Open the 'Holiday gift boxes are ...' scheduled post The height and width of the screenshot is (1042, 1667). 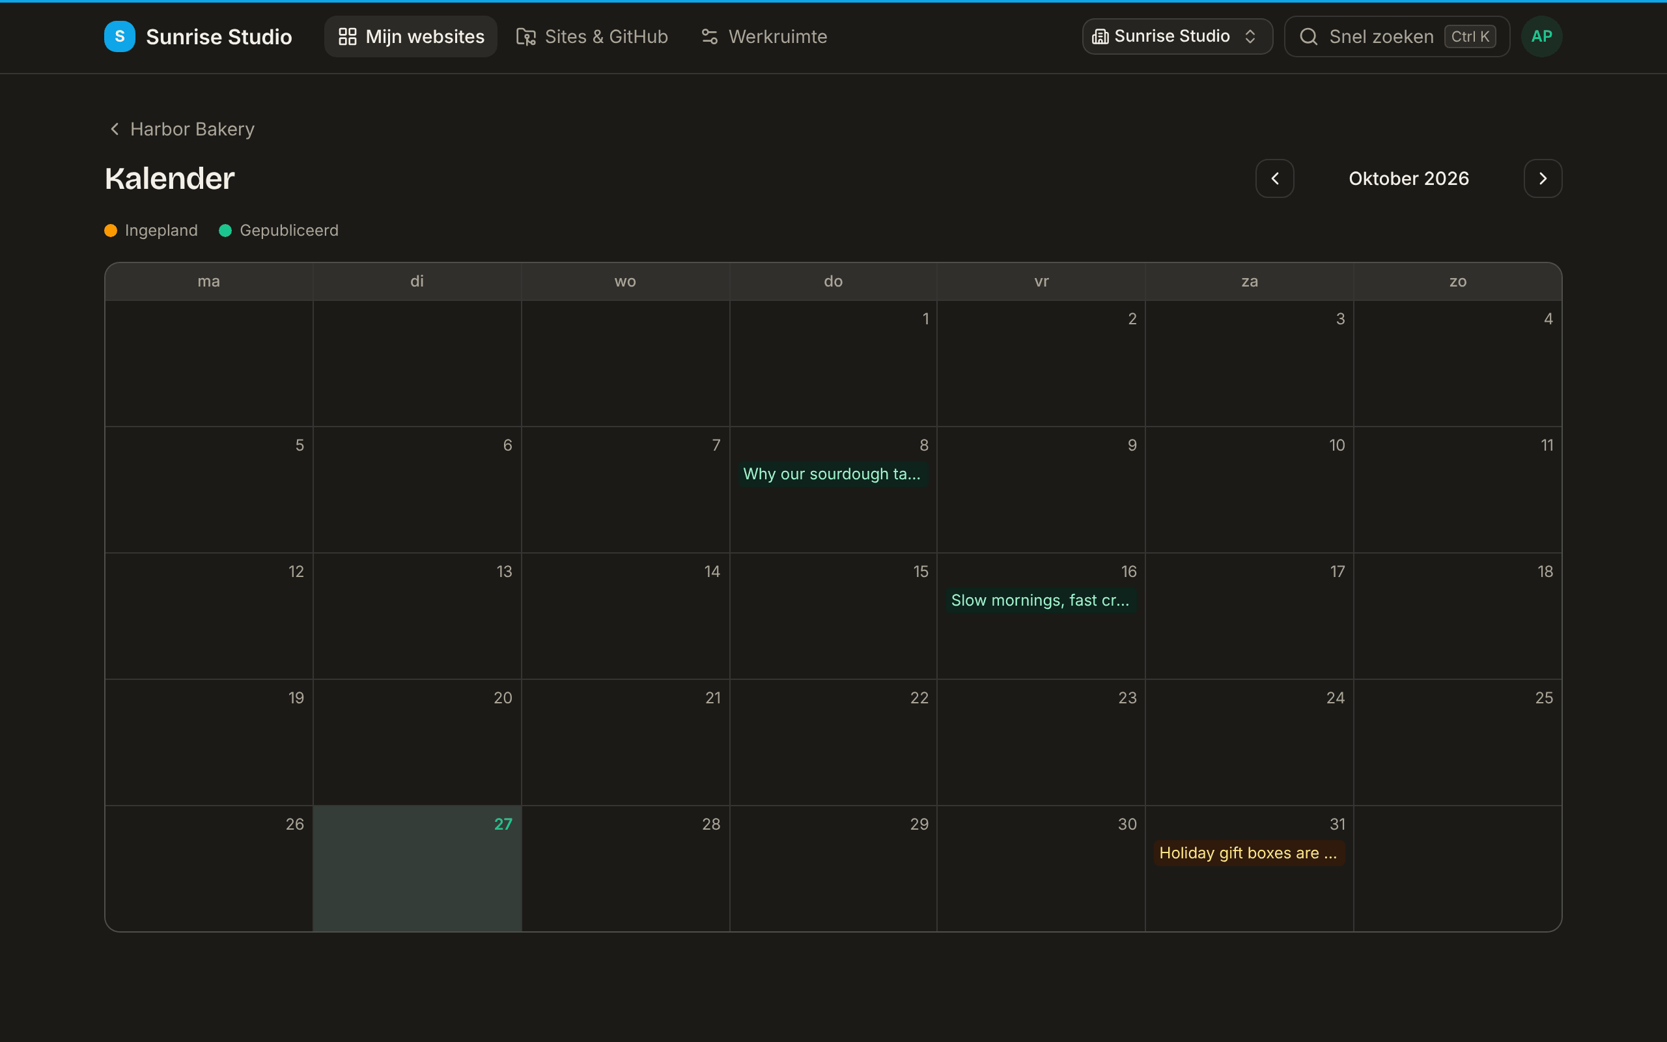pos(1249,853)
